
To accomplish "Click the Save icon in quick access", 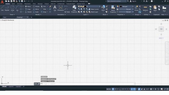I will coord(11,1).
